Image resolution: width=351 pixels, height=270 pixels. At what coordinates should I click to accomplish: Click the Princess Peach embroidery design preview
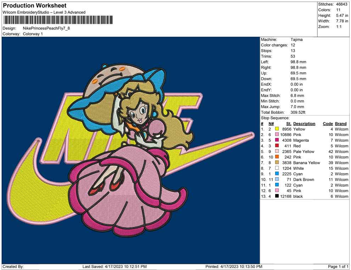131,150
